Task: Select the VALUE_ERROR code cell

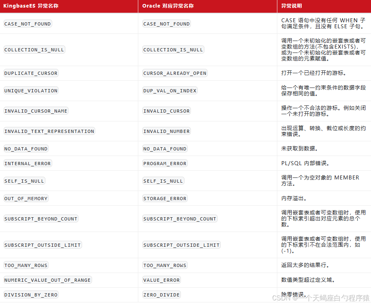Action: pos(162,280)
